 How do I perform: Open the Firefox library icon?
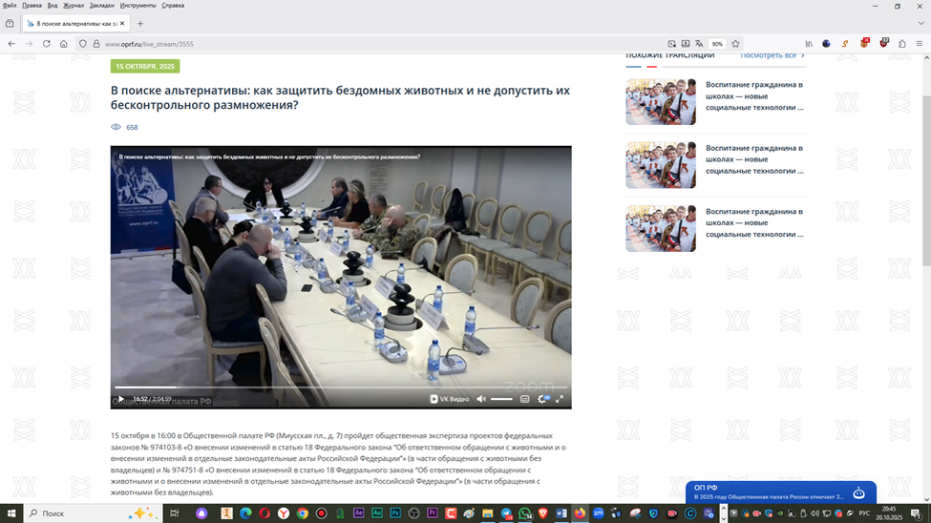[x=809, y=44]
